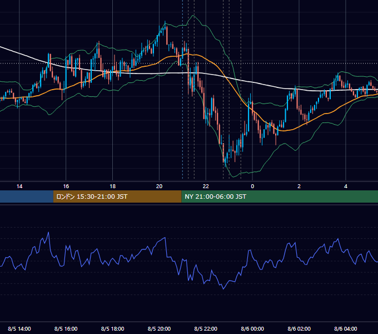Click the 0 hour axis label

tap(252, 186)
